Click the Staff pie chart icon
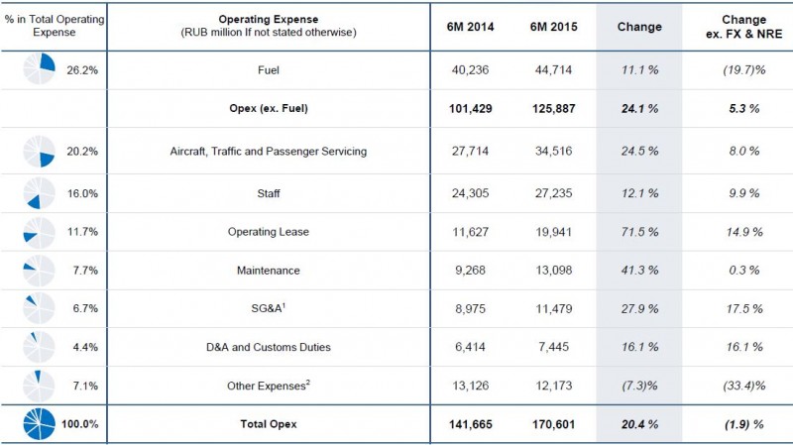Screen dimensions: 793x445 [x=39, y=194]
